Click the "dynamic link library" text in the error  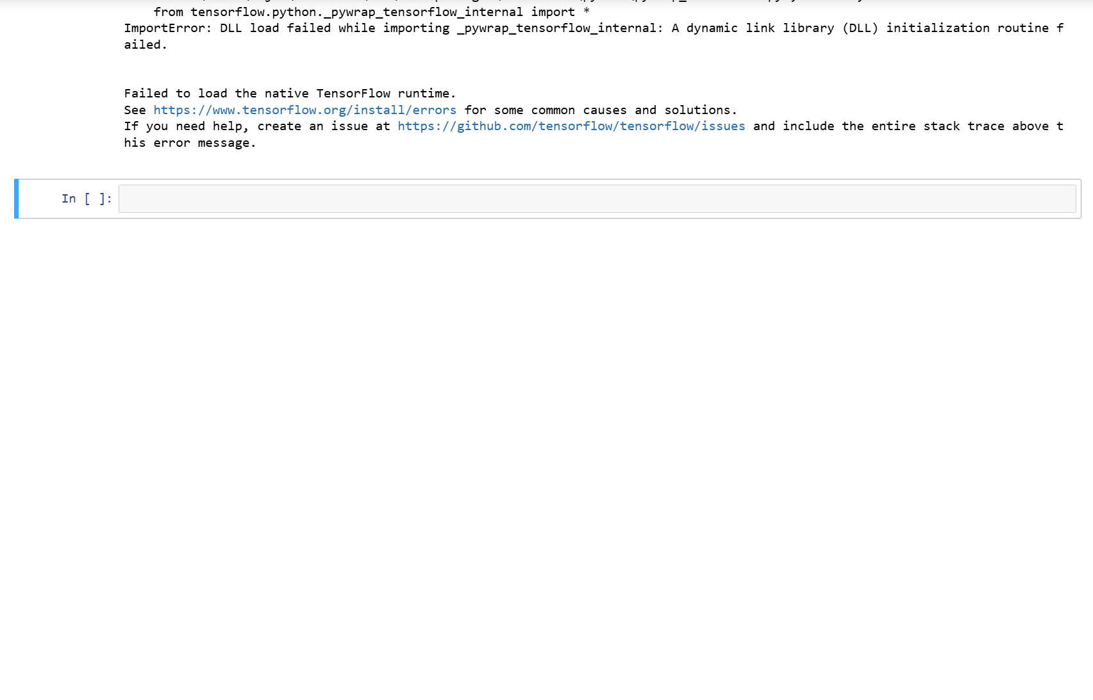760,28
